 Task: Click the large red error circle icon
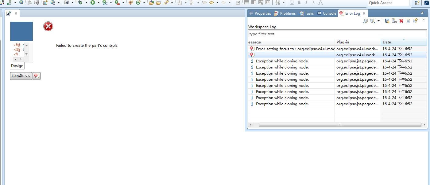pos(48,26)
